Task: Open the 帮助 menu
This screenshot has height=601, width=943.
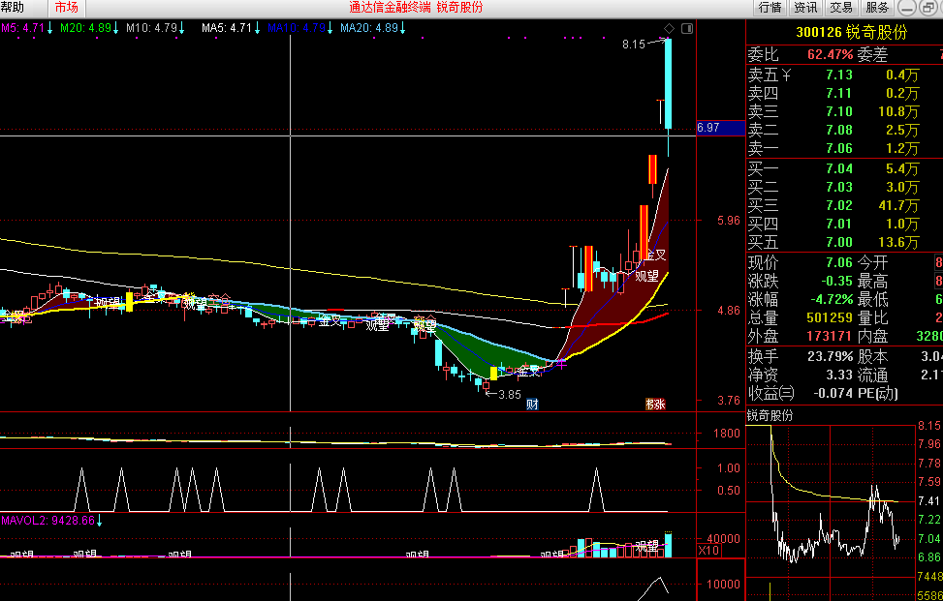Action: tap(12, 8)
